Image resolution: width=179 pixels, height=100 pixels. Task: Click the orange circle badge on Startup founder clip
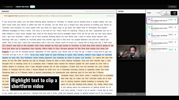[x=149, y=49]
